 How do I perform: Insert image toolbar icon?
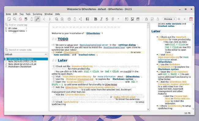(x=132, y=19)
